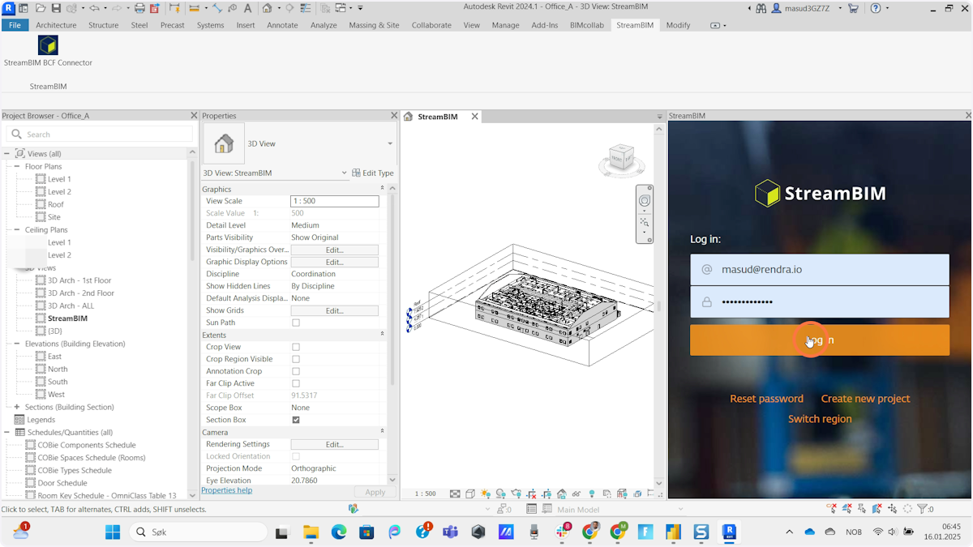Click Reveal Hidden Elements lightbulb icon
The height and width of the screenshot is (547, 973).
tap(591, 494)
